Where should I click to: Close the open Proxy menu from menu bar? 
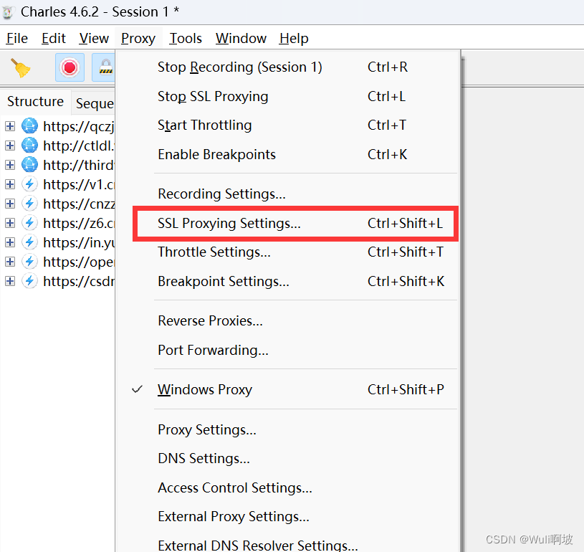click(x=138, y=39)
